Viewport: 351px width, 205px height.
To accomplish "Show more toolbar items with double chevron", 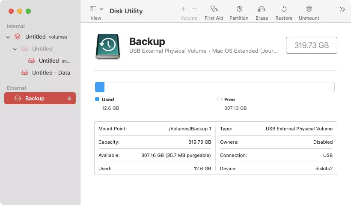I will tap(342, 9).
